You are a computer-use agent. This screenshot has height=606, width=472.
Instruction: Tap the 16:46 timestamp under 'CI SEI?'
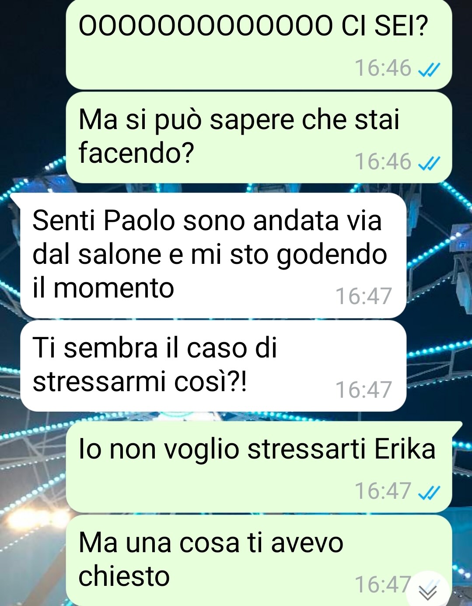(383, 68)
